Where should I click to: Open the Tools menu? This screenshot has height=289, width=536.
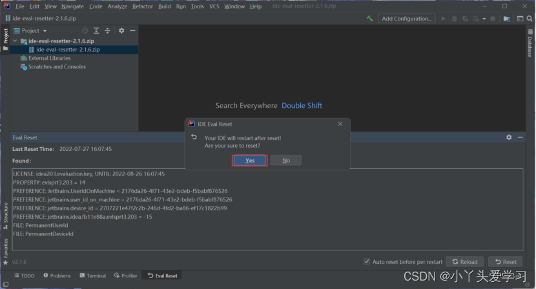(197, 6)
